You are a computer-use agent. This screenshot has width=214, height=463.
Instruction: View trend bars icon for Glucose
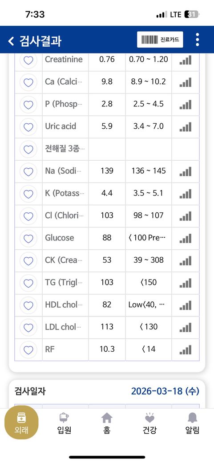186,238
